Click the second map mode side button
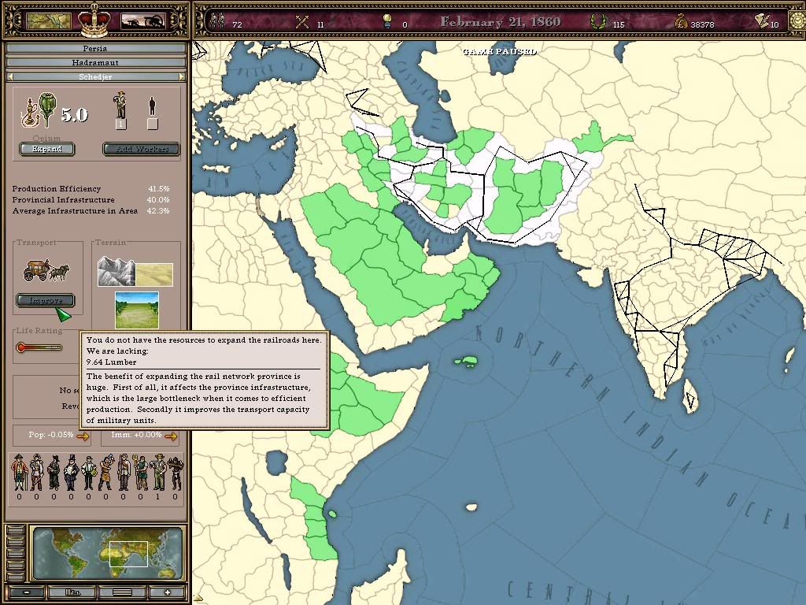The image size is (806, 605). (x=17, y=542)
